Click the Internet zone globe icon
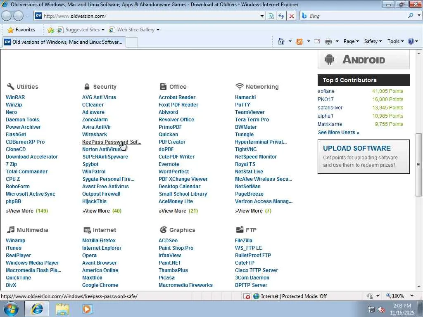The width and height of the screenshot is (423, 317). pyautogui.click(x=256, y=296)
